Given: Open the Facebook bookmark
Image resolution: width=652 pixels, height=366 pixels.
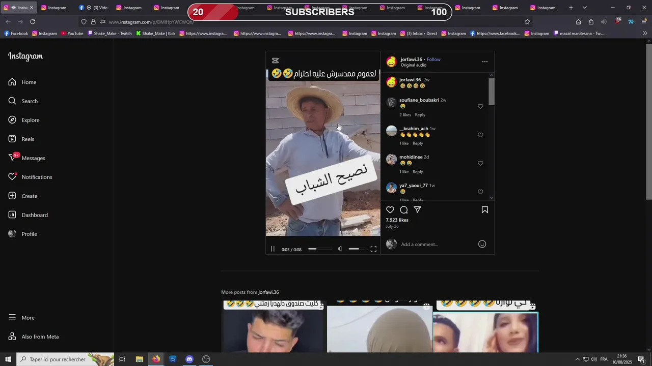Looking at the screenshot, I should [x=16, y=34].
